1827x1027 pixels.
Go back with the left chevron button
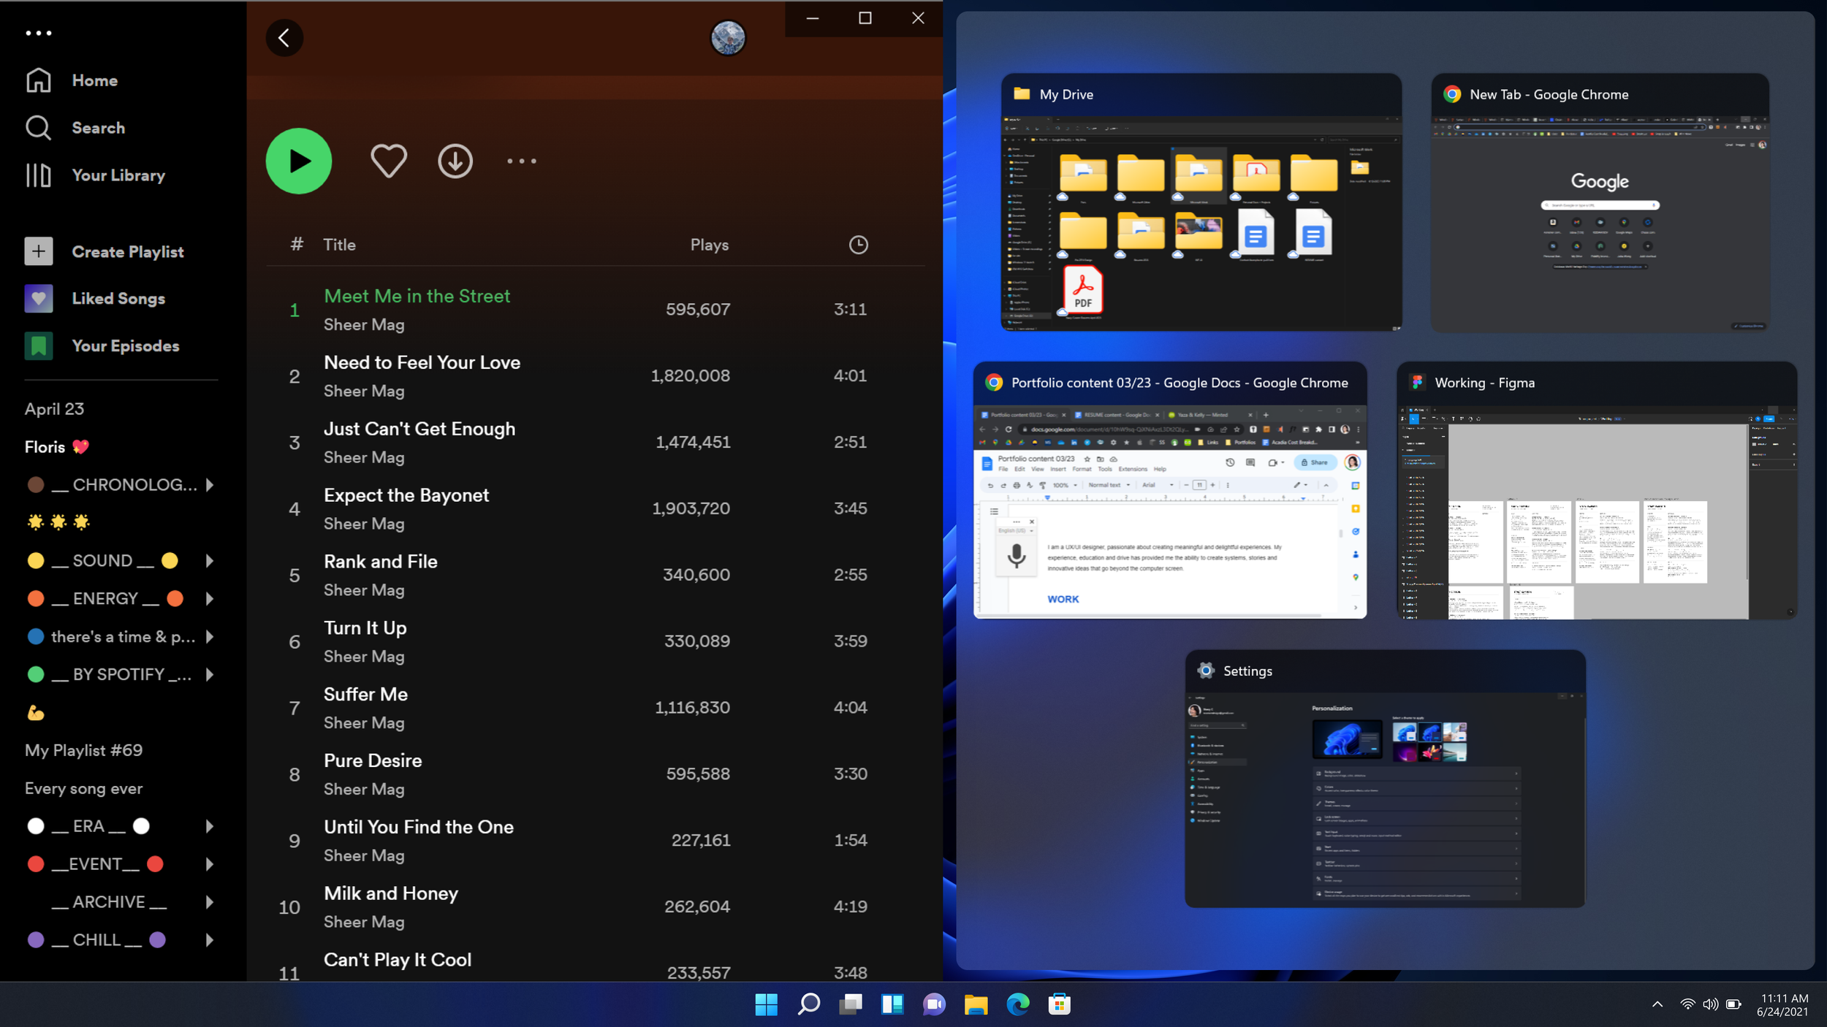[x=284, y=38]
